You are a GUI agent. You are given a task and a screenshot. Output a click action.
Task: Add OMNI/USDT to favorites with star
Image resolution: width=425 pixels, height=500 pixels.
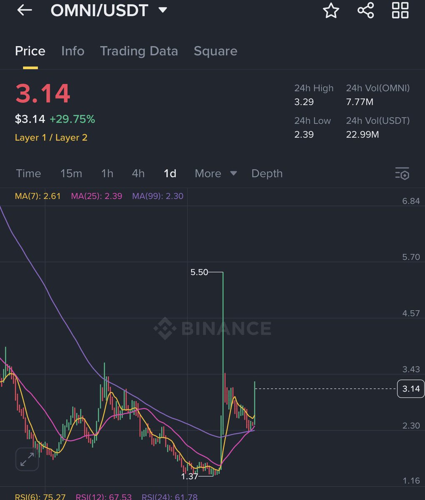331,10
